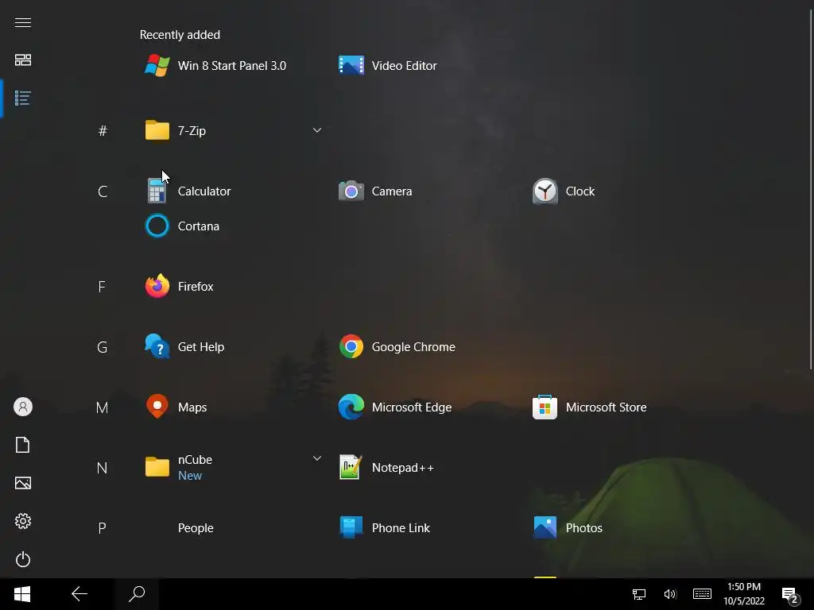Click the F letter group header
Viewport: 814px width, 610px height.
coord(103,286)
